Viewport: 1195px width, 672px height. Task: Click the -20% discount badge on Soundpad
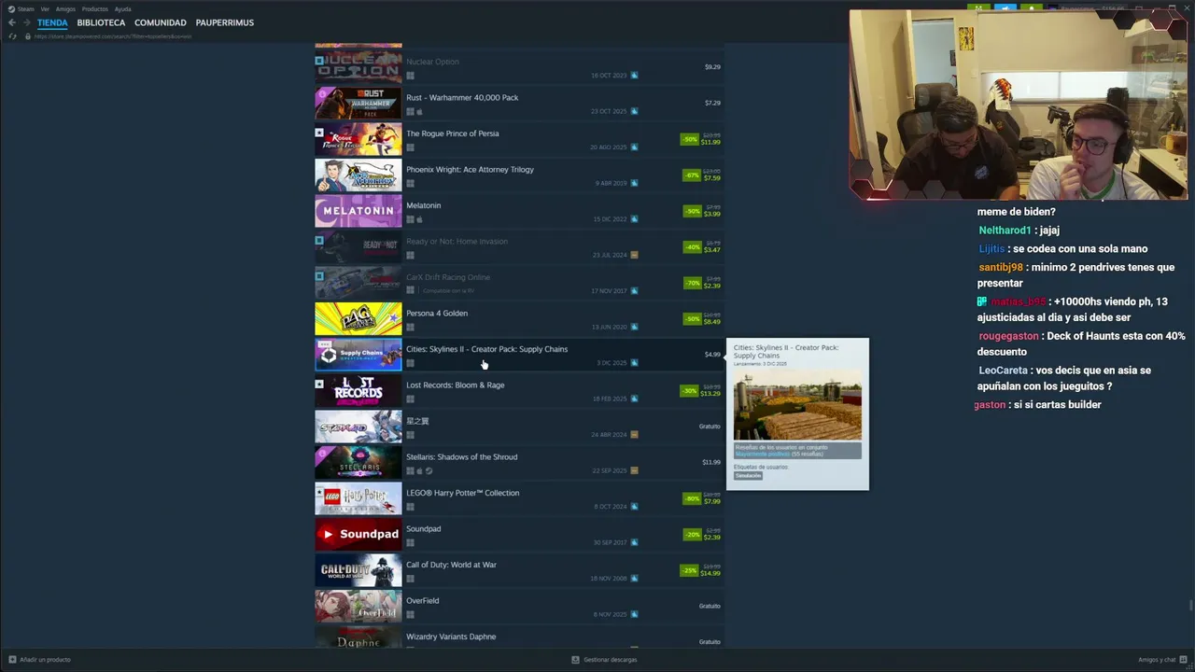pyautogui.click(x=692, y=535)
